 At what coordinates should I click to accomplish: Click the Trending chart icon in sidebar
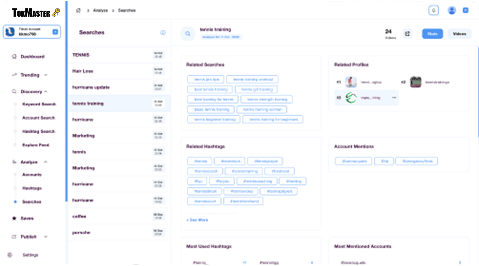click(14, 75)
